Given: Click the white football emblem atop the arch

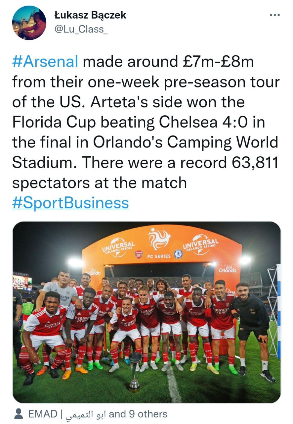Looking at the screenshot, I should click(159, 239).
